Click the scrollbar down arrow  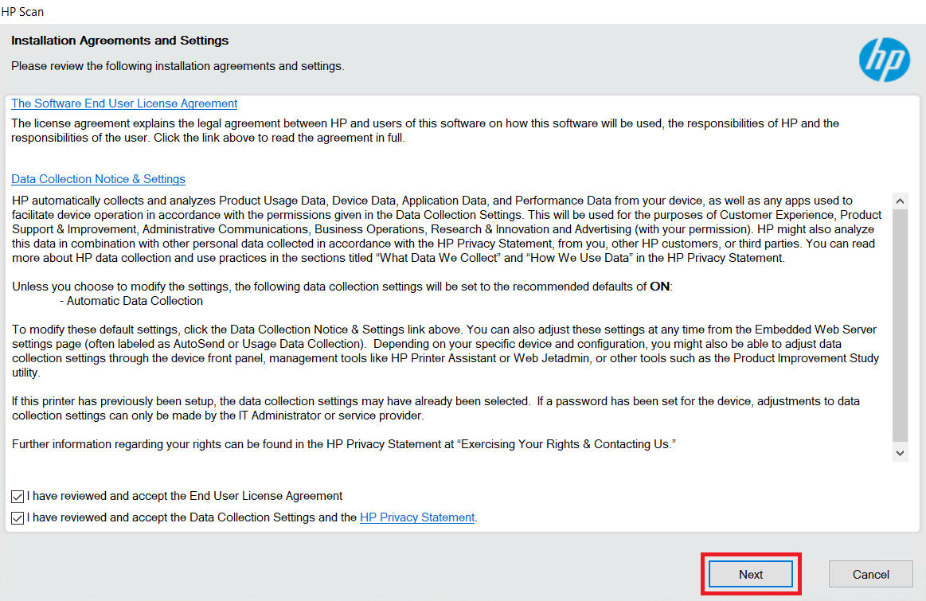(900, 454)
